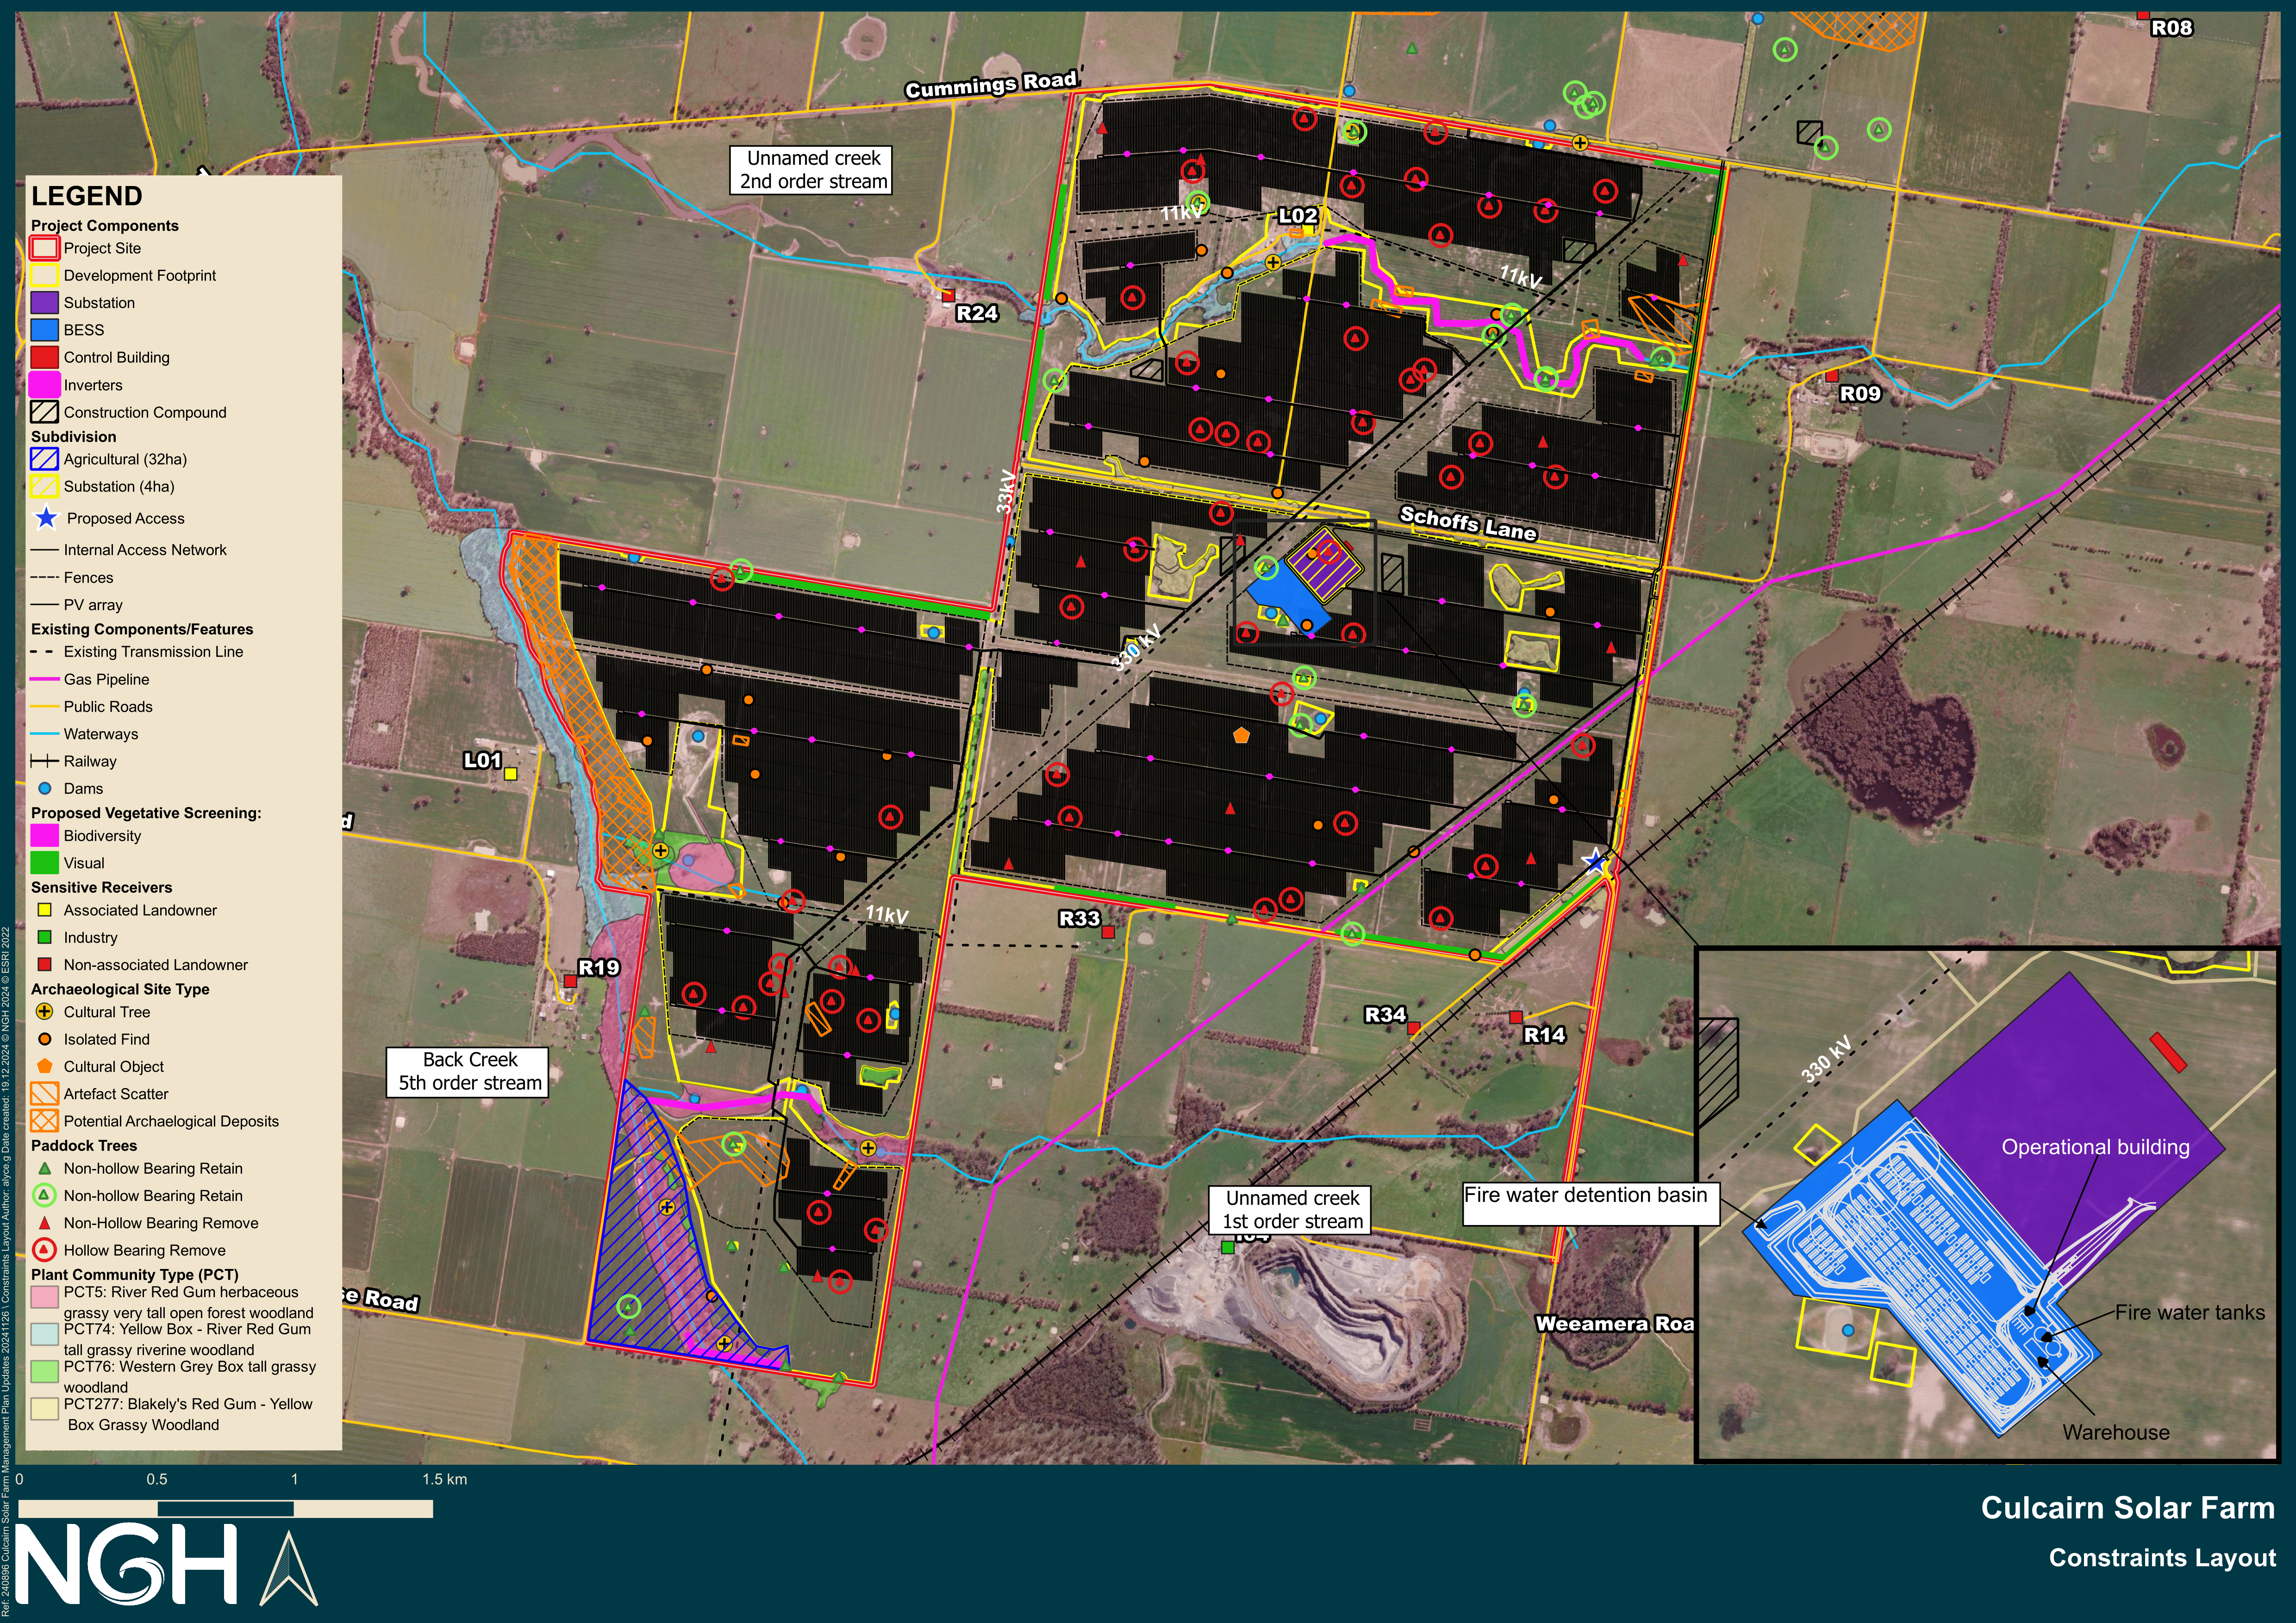Click the Hollow Bearing Remove legend symbol
This screenshot has height=1623, width=2296.
coord(44,1250)
